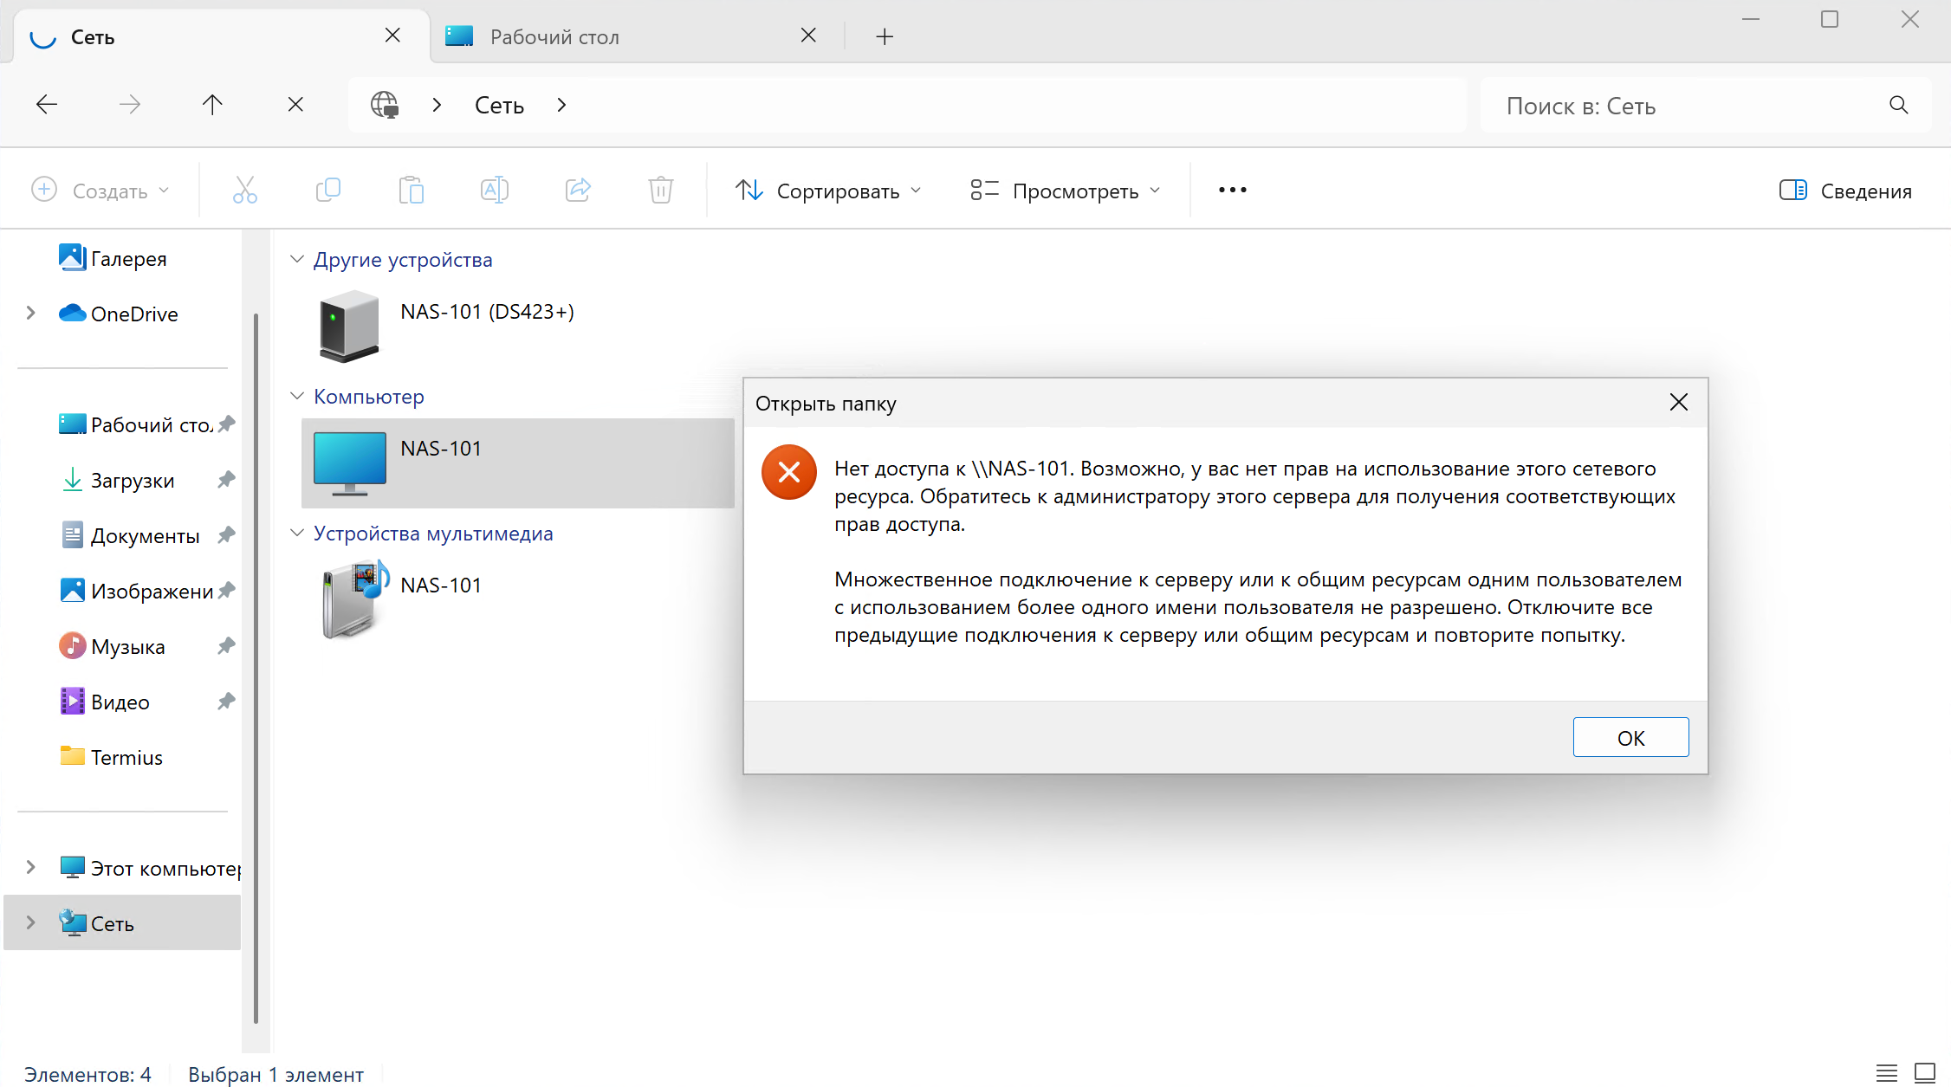The width and height of the screenshot is (1951, 1087).
Task: Toggle the Сведения details pane
Action: [1845, 191]
